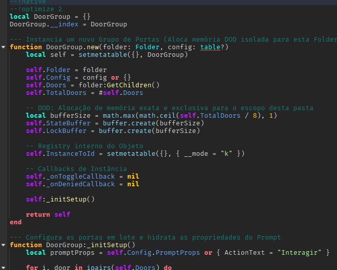This screenshot has width=337, height=270.
Task: Click the '--!optimize 2' directive line
Action: click(35, 9)
